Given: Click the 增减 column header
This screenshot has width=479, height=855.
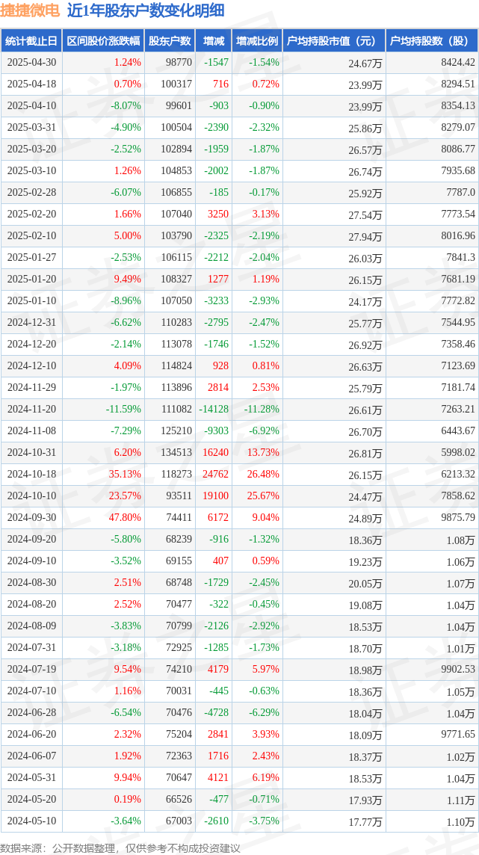Looking at the screenshot, I should tap(212, 41).
